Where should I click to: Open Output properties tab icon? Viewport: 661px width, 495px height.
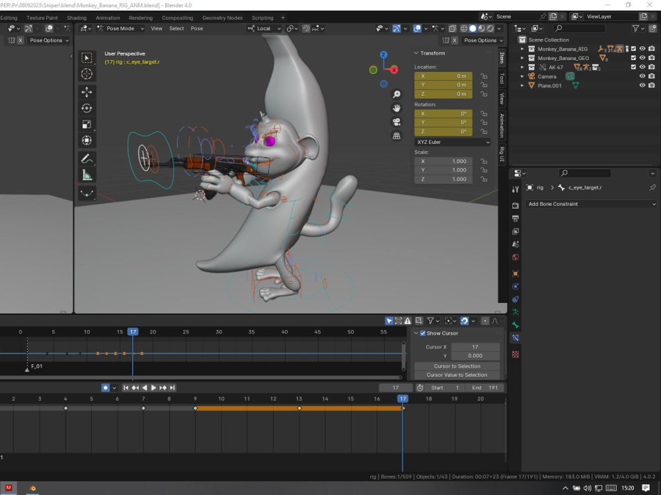pos(515,218)
